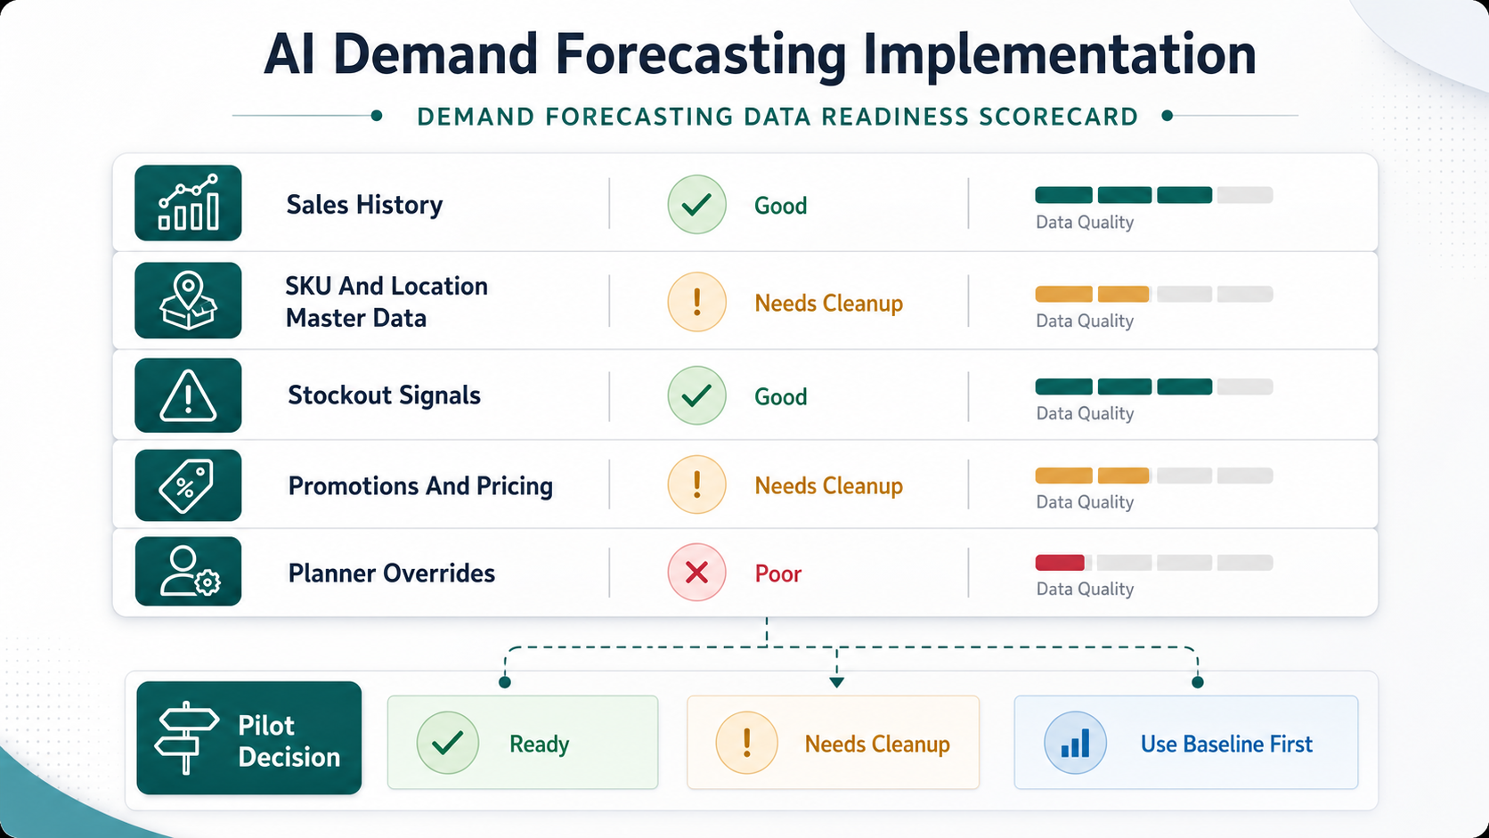Screen dimensions: 1489x838
Task: Click the Planner Overrides user-gear icon
Action: point(188,572)
